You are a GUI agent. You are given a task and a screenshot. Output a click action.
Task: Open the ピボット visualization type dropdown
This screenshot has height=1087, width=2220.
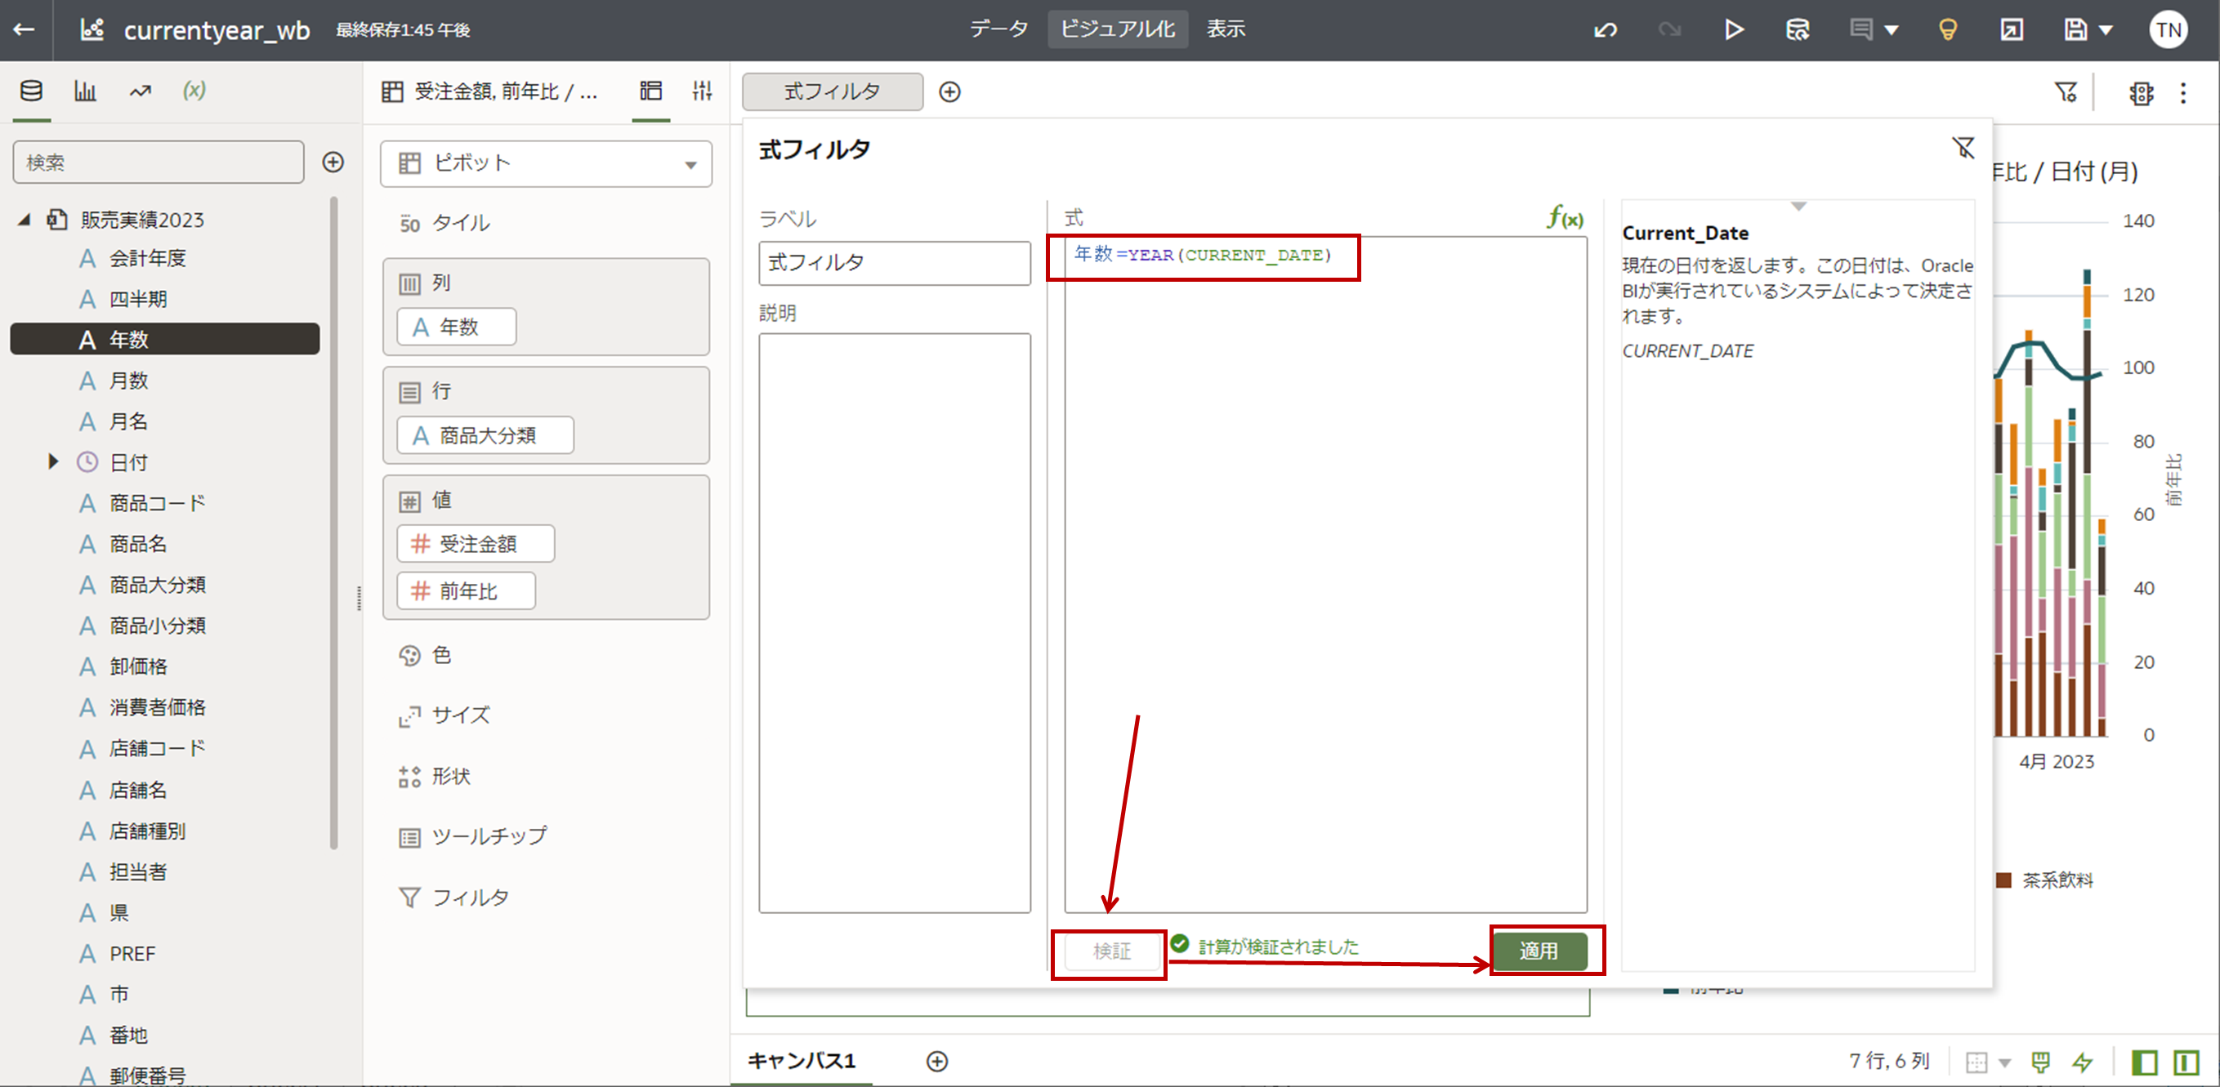pyautogui.click(x=546, y=163)
